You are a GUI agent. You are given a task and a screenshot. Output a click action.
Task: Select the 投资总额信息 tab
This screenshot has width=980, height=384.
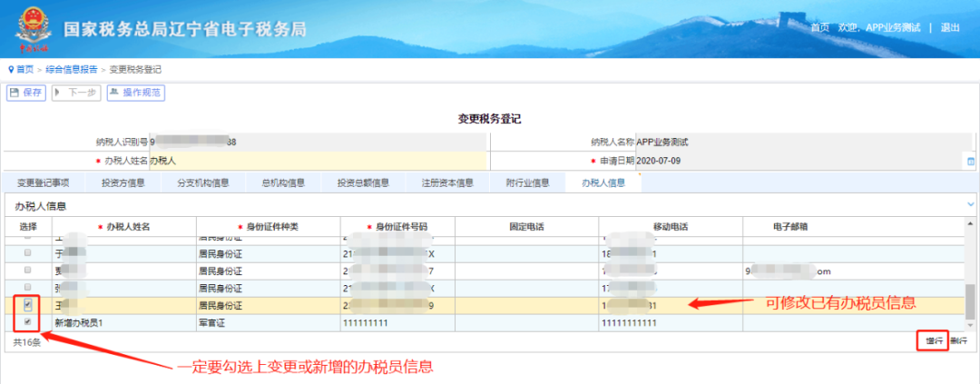tap(363, 183)
